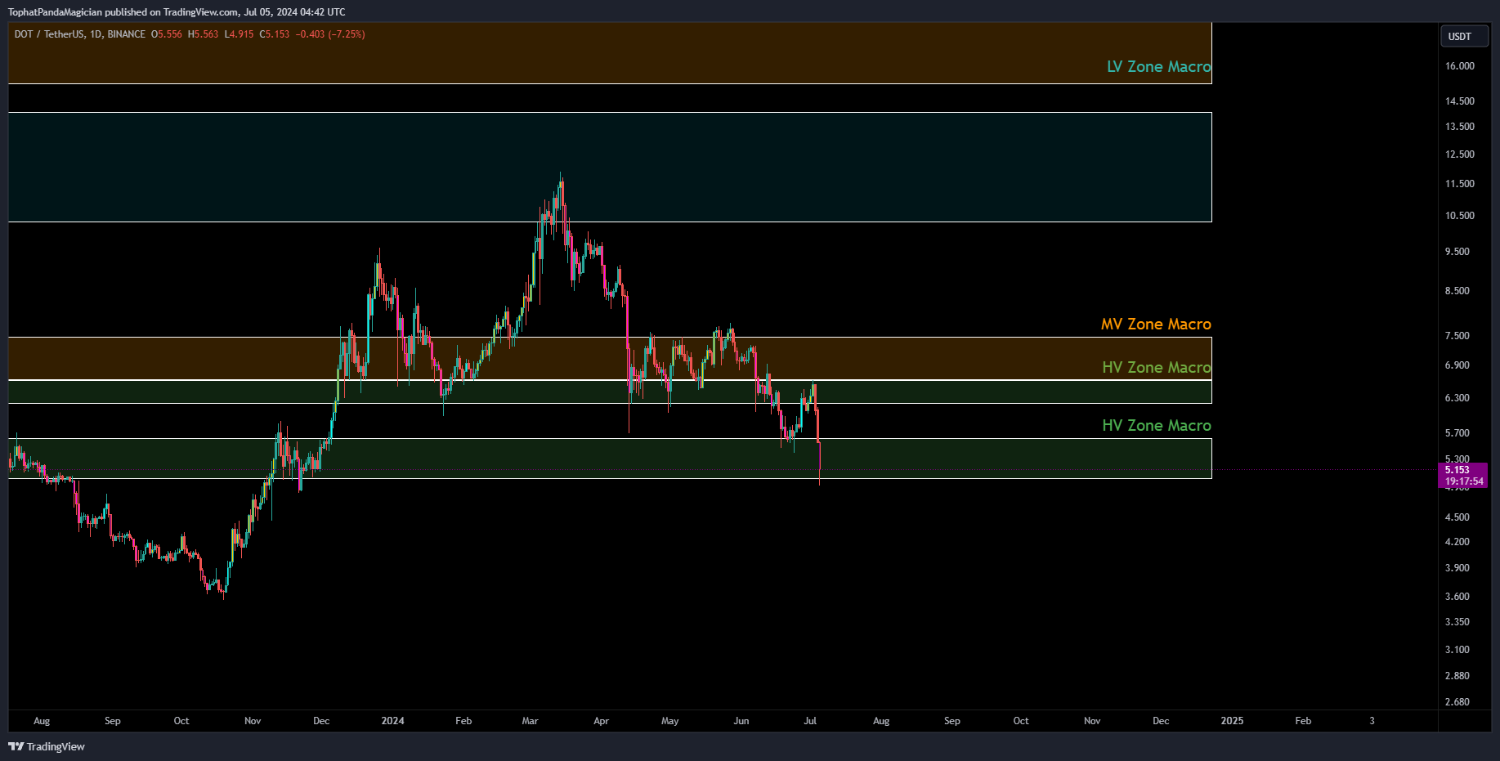
Task: Click the low value L4.915
Action: pos(240,34)
